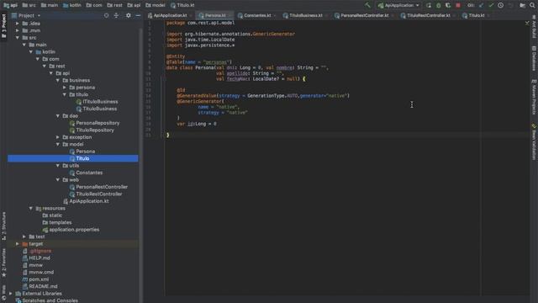Open the Structure tool window tab
Screen dimensions: 538x303
(x=3, y=226)
